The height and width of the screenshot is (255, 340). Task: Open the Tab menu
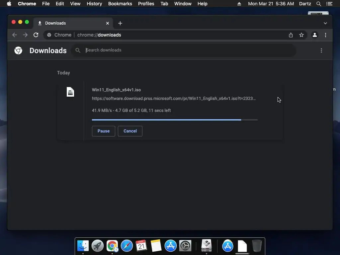tap(164, 4)
